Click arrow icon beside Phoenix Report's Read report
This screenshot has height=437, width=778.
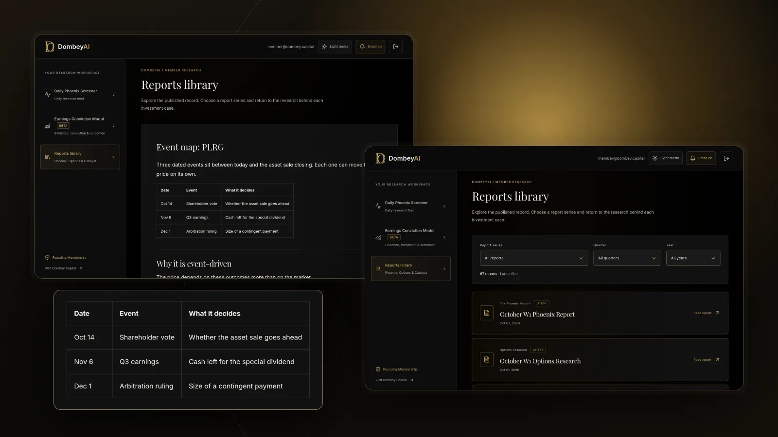[x=717, y=313]
